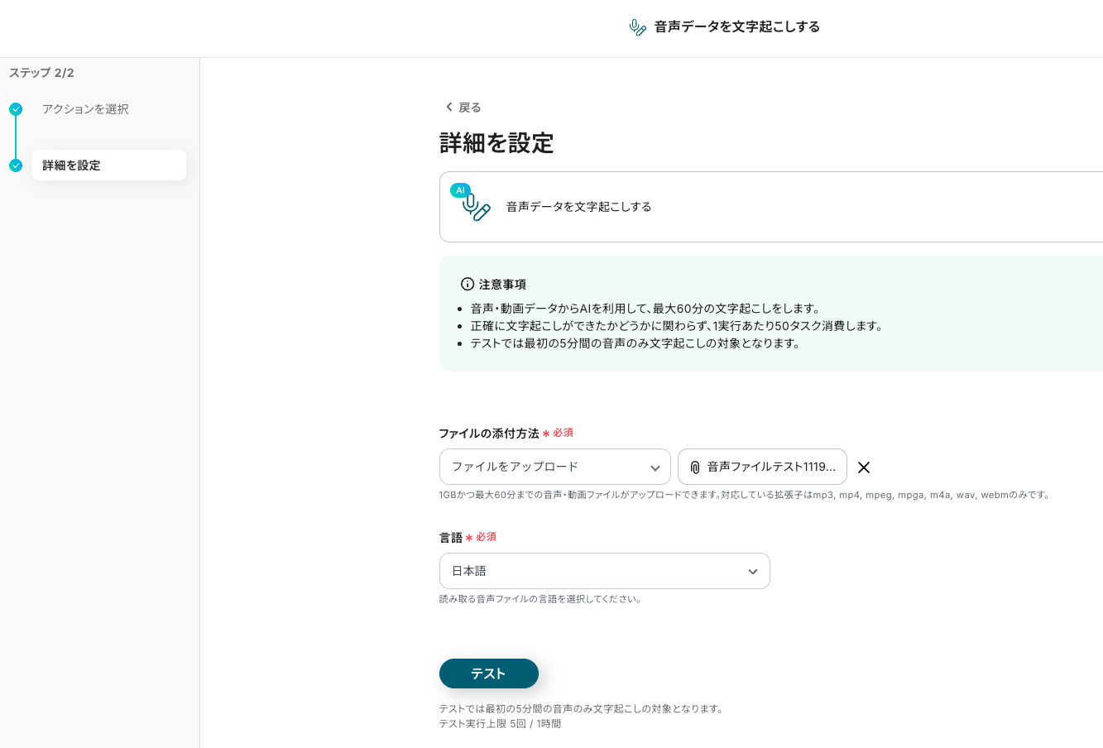Viewport: 1103px width, 748px height.
Task: Click the microphone icon in the page header
Action: pyautogui.click(x=637, y=27)
